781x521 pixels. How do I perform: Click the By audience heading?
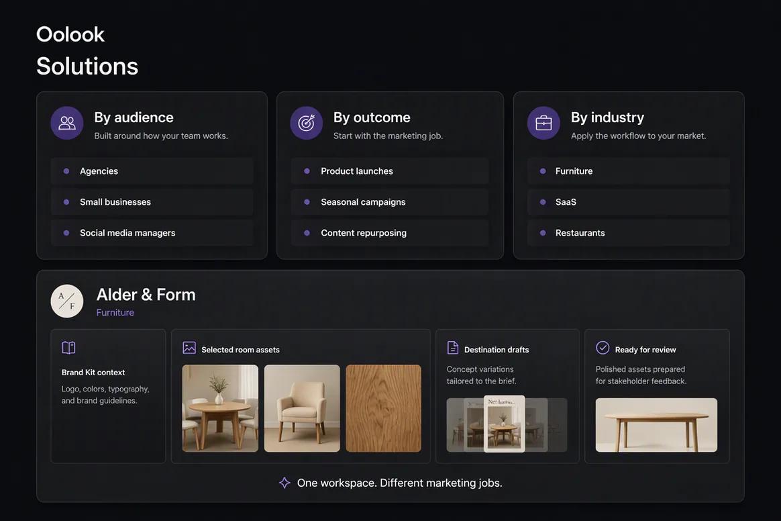134,117
